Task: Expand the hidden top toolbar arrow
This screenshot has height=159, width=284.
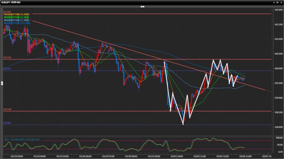Action: click(142, 6)
